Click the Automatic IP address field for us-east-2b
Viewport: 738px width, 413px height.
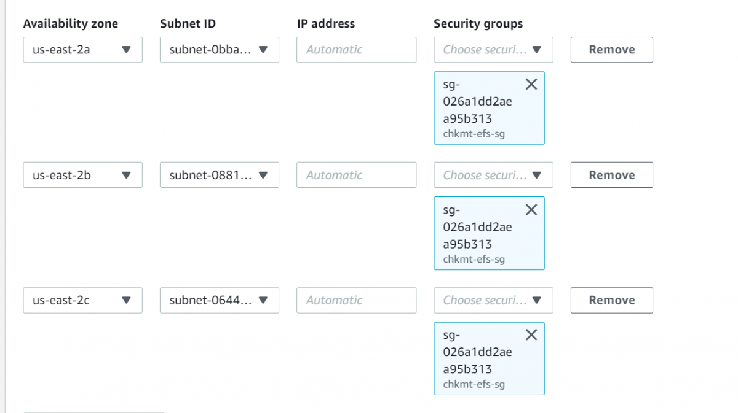pos(356,175)
